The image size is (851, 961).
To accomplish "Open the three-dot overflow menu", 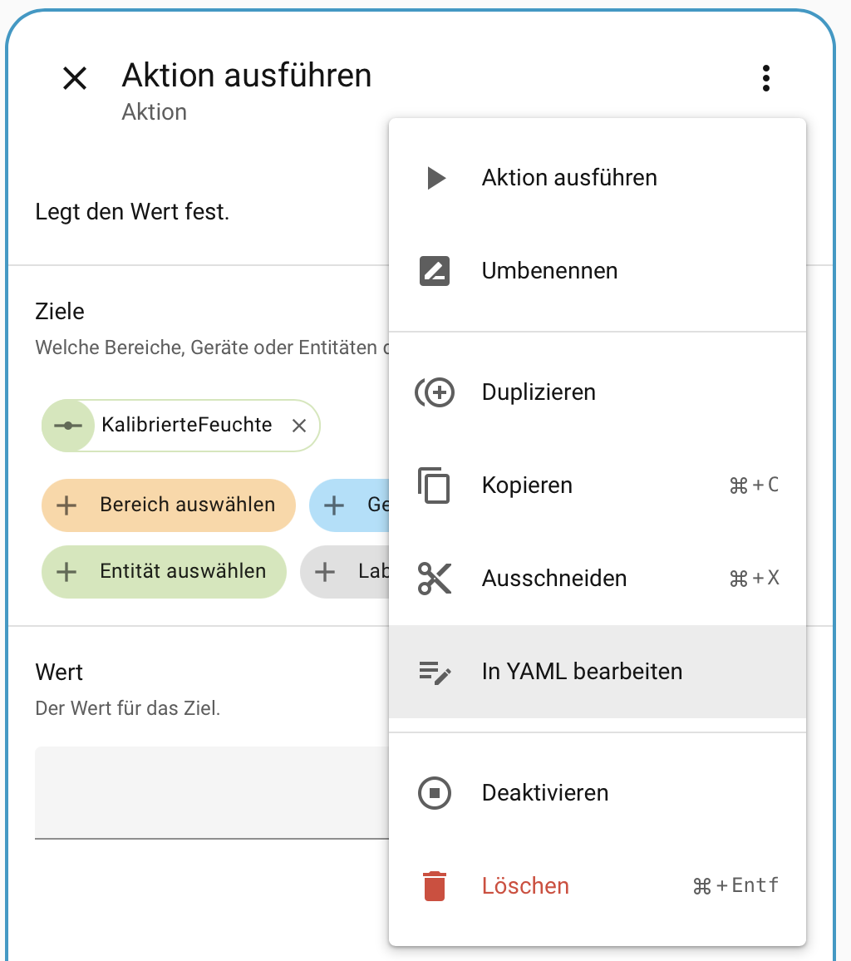I will coord(765,78).
